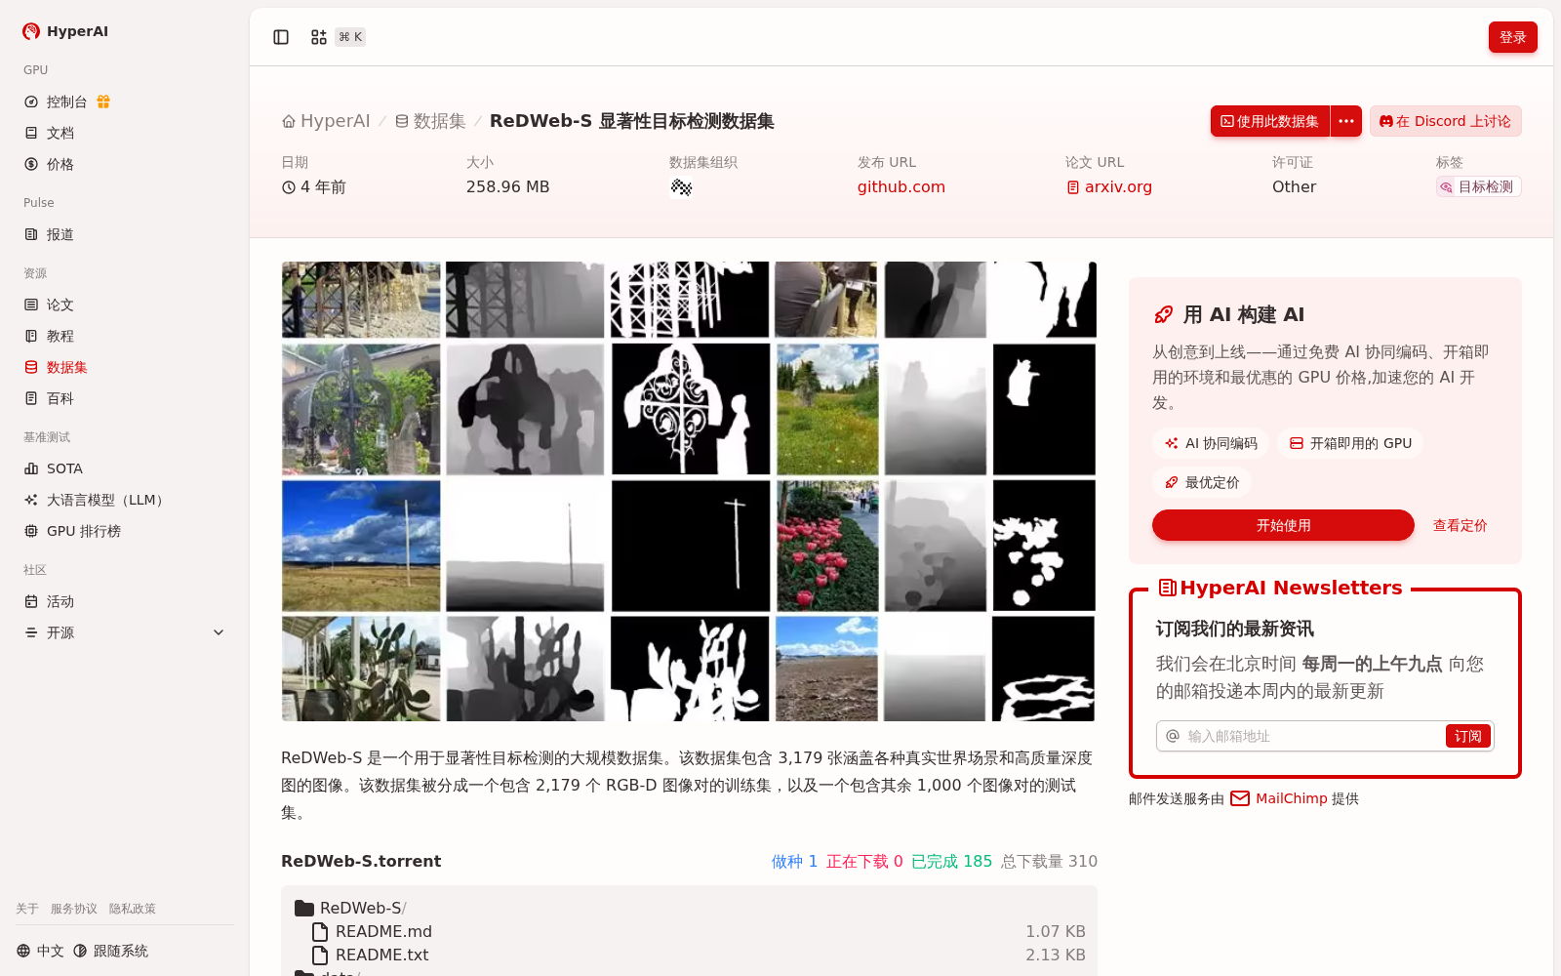Toggle the sidebar panel icon

pyautogui.click(x=281, y=37)
